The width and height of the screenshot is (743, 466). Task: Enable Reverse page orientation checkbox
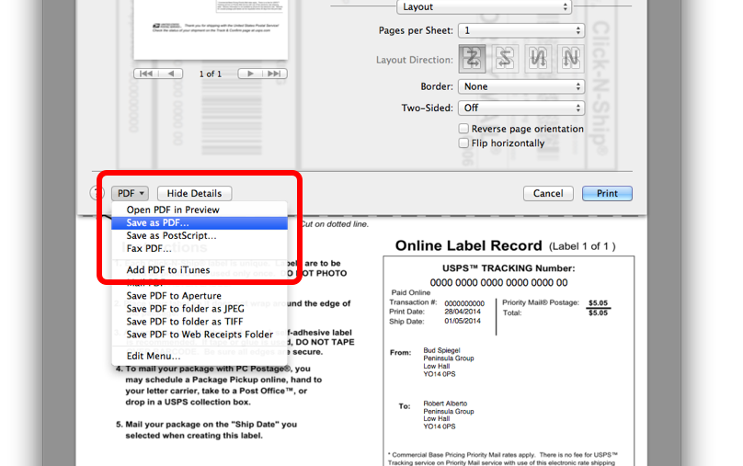(464, 129)
